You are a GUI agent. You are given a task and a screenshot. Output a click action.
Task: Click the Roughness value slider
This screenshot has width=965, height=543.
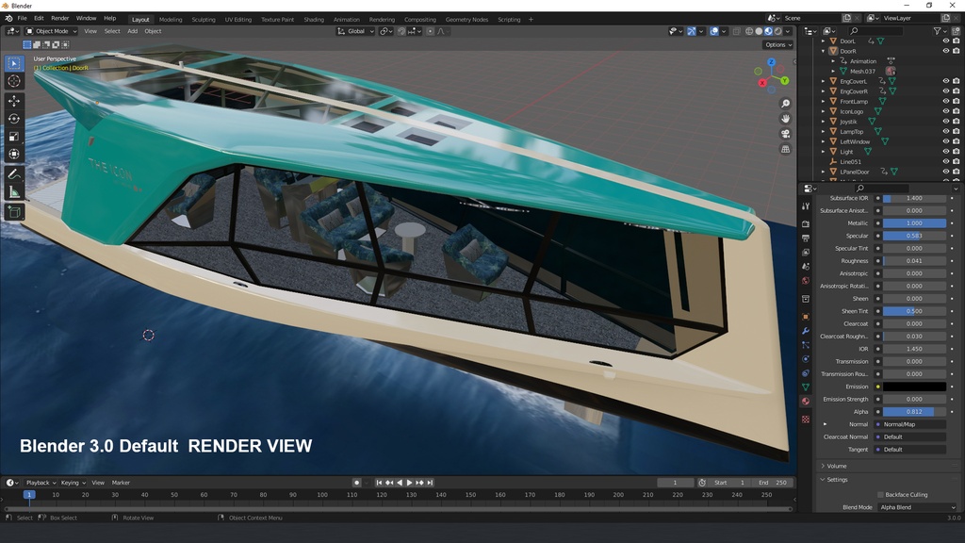click(x=912, y=260)
